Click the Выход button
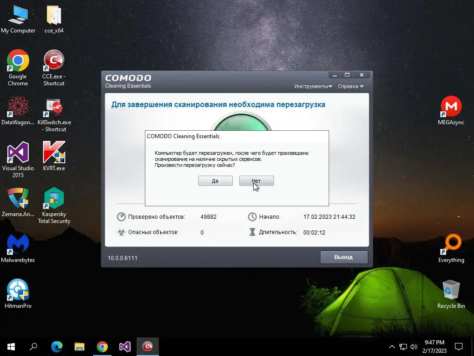Viewport: 474px width, 356px height. 344,257
